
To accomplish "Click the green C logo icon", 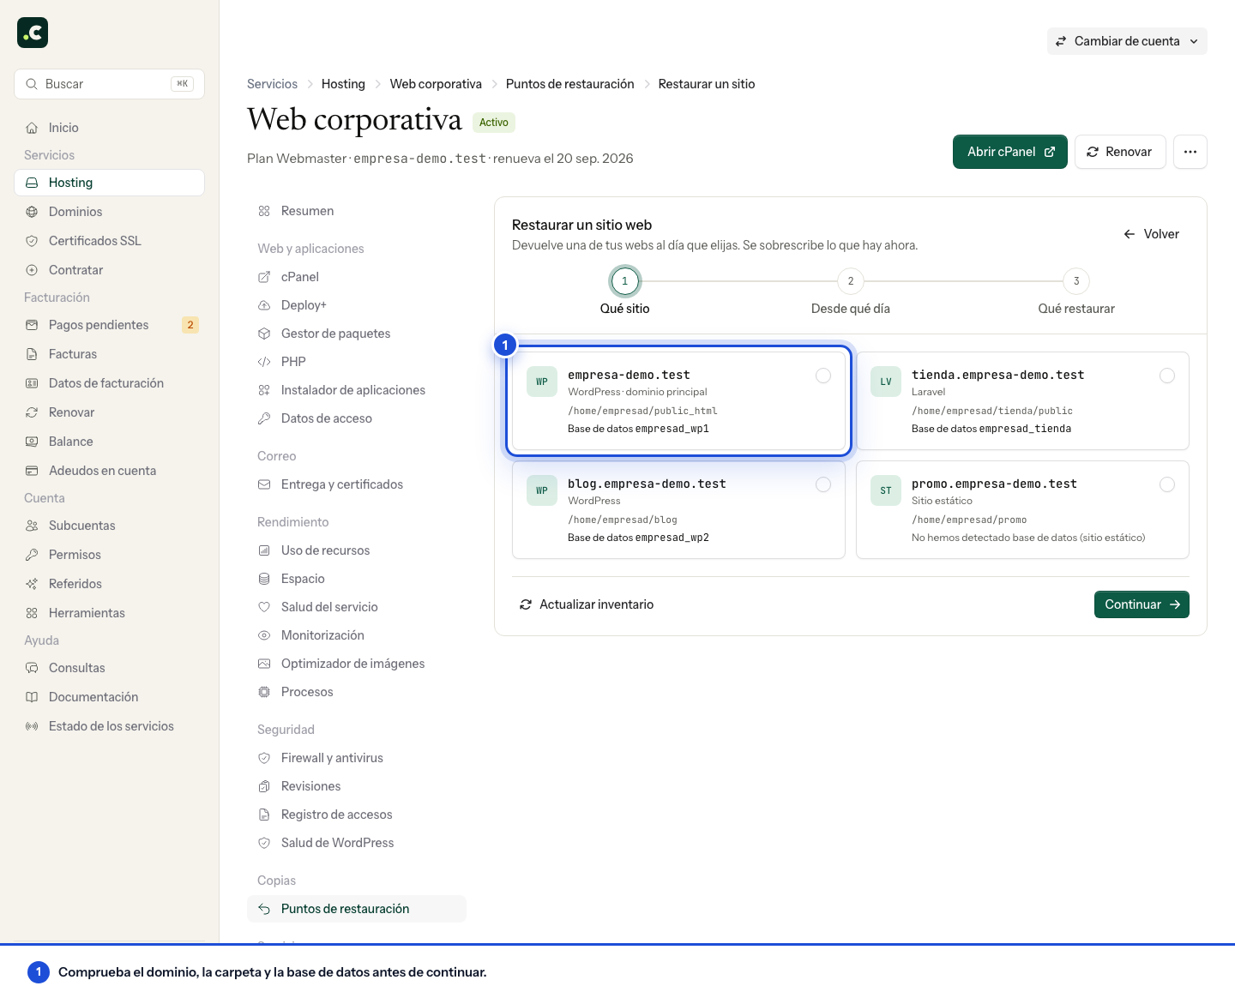I will point(33,33).
